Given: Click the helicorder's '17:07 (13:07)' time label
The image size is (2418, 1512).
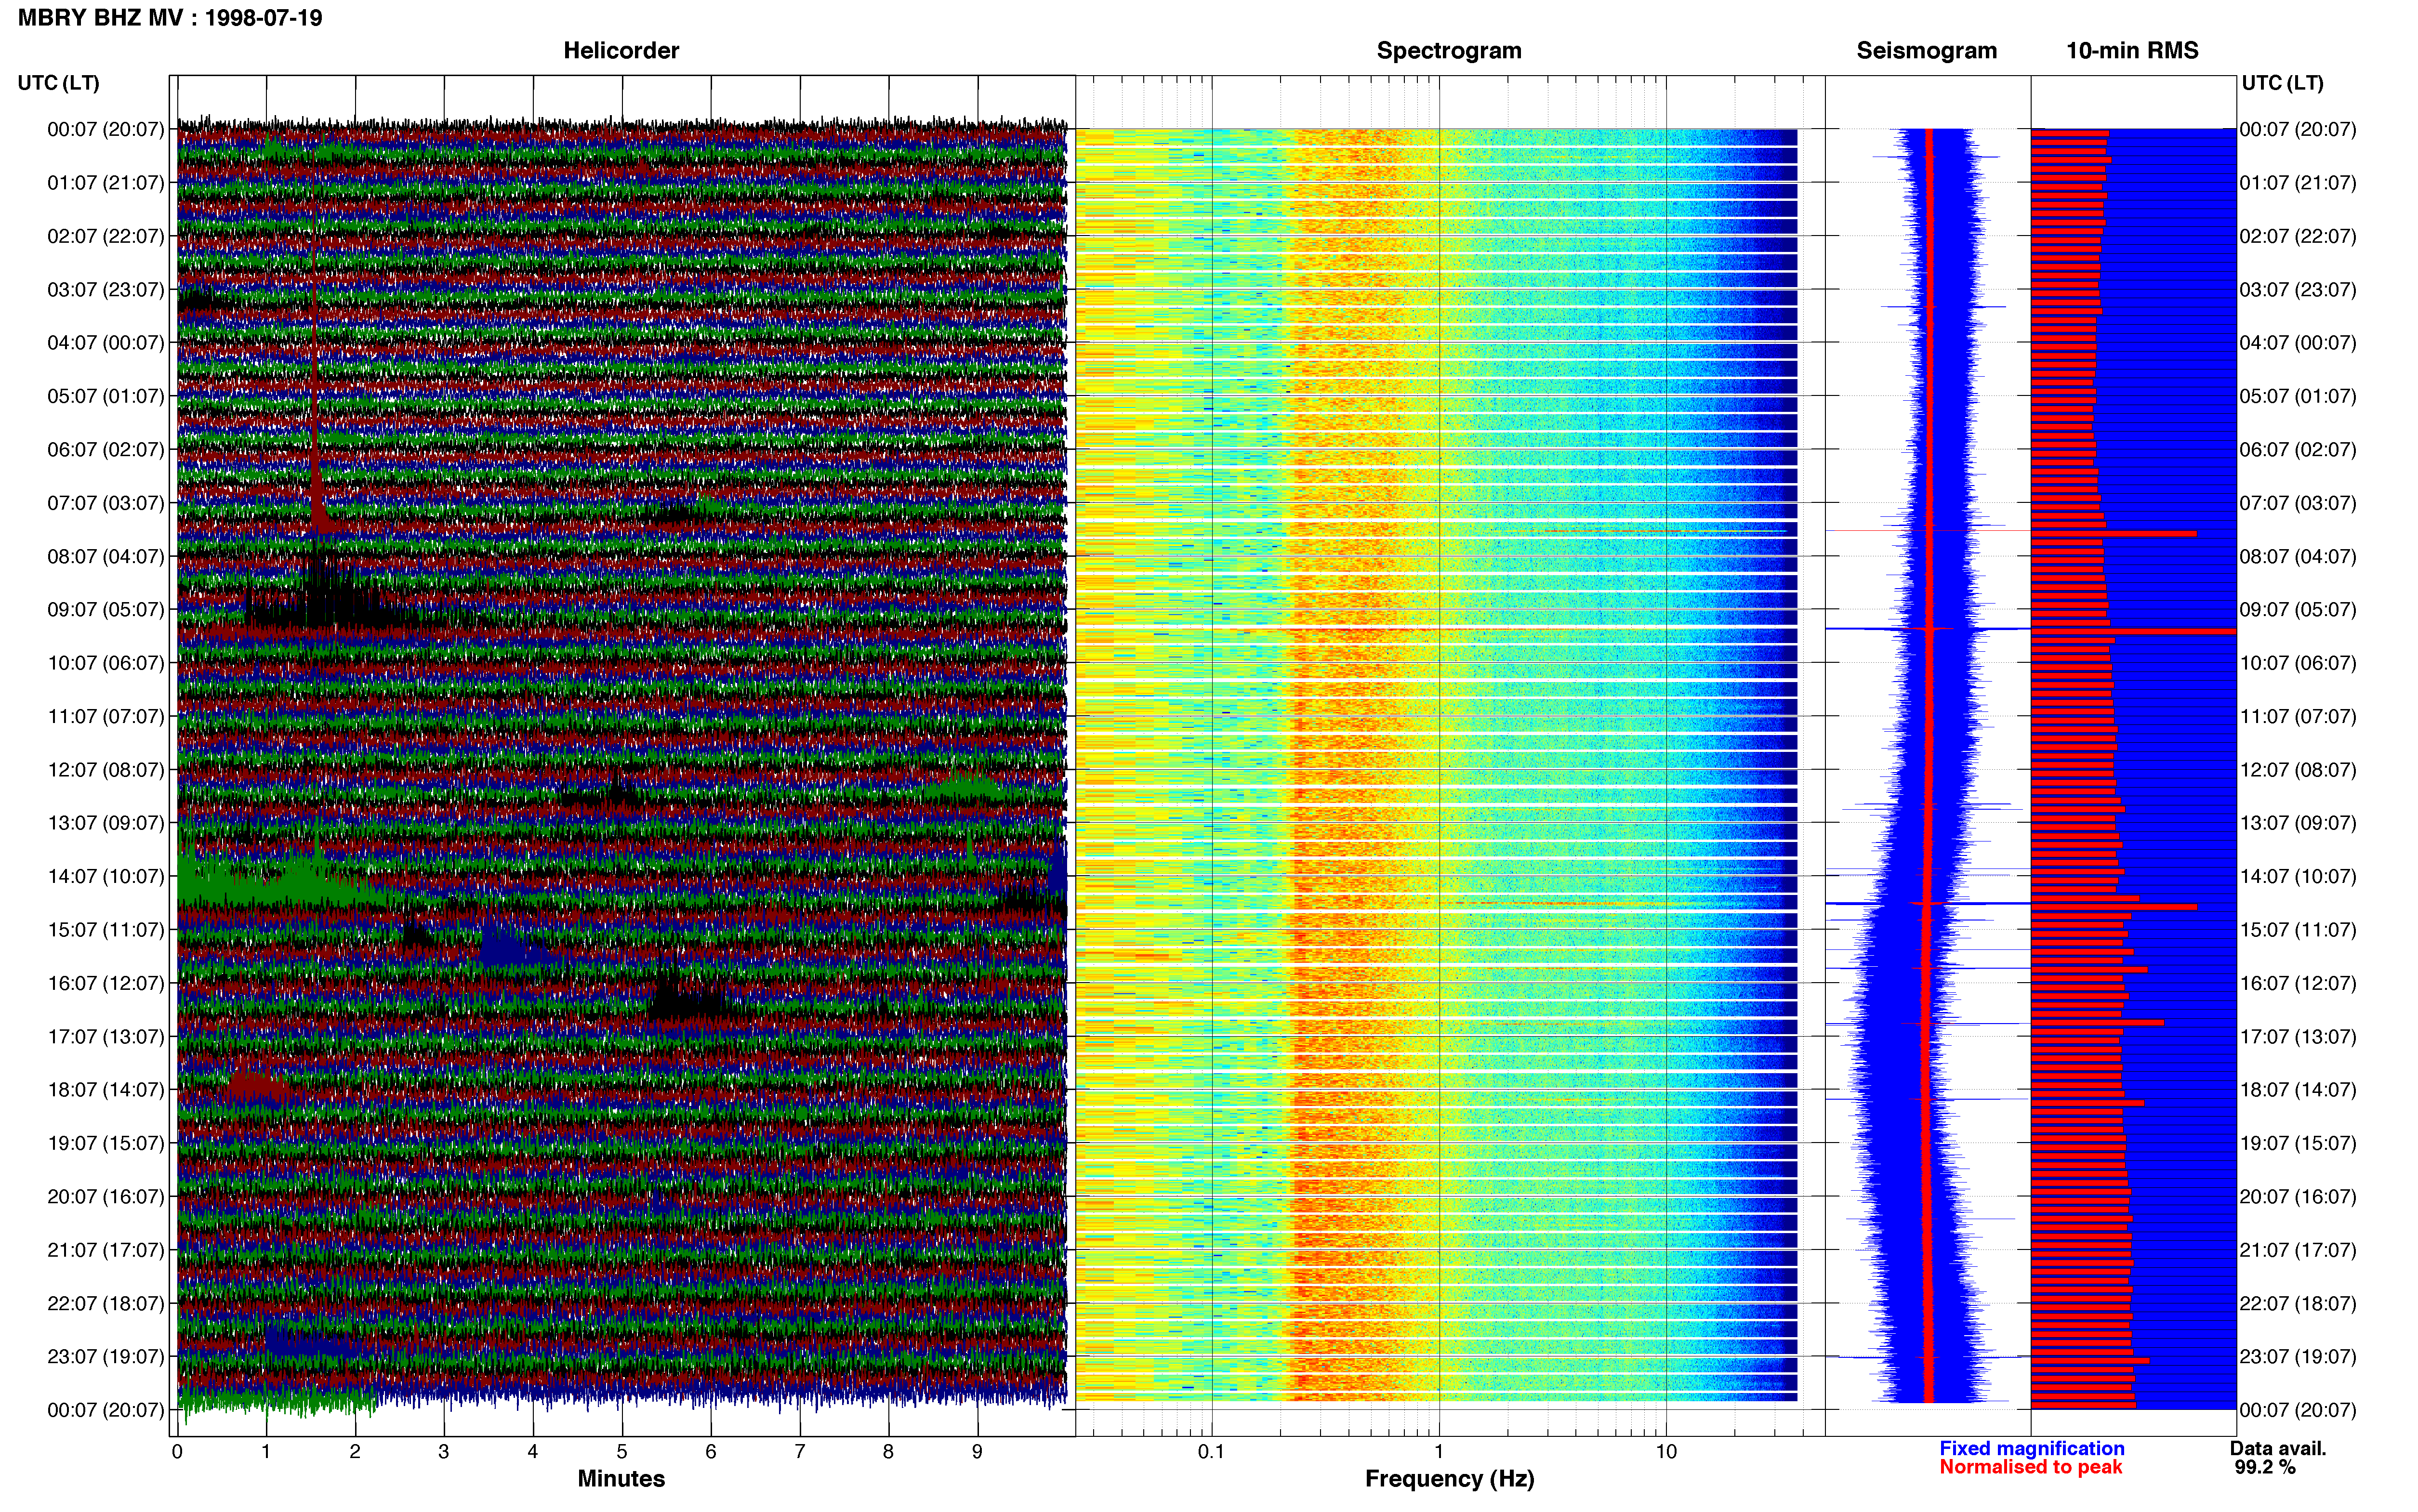Looking at the screenshot, I should point(105,1037).
